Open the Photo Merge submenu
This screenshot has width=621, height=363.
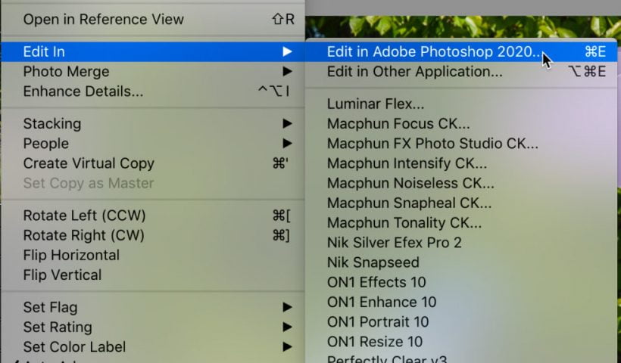(152, 72)
